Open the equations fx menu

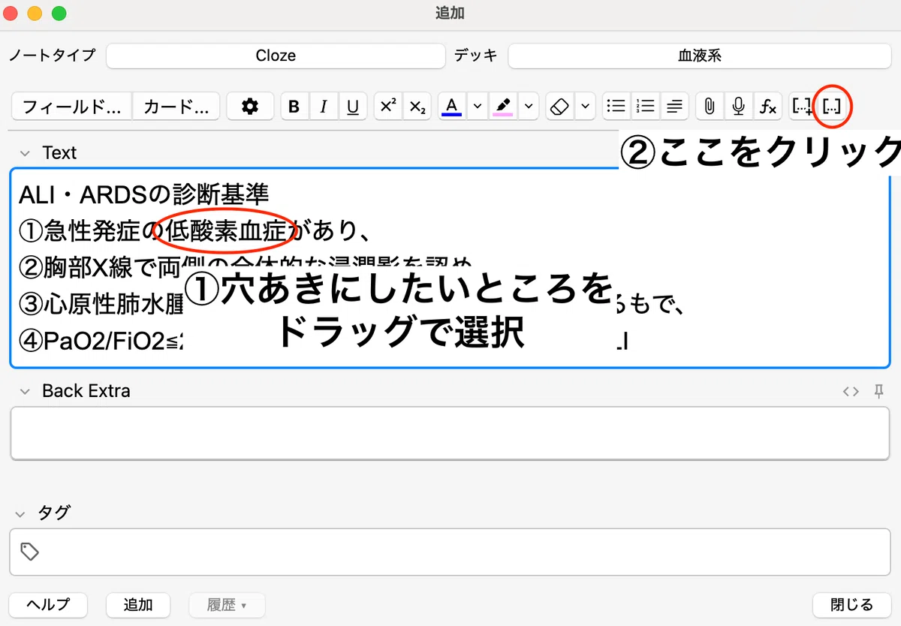tap(767, 107)
